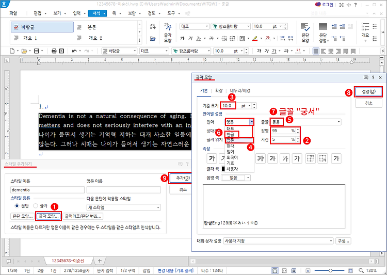Viewport: 387px width, 275px height.
Task: Open 글자 모양 from the ribbon
Action: pyautogui.click(x=168, y=33)
